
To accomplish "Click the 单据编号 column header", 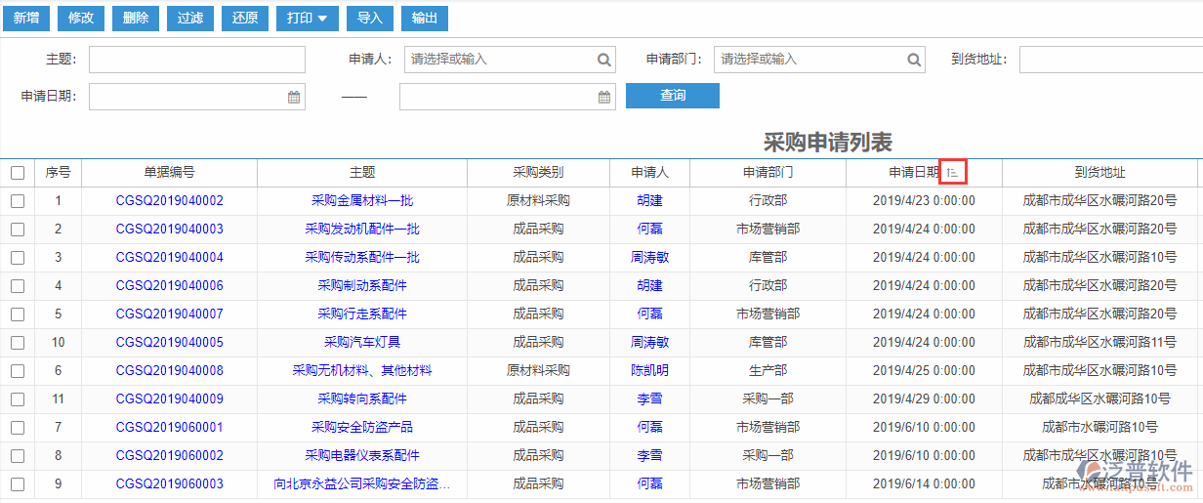I will tap(170, 173).
